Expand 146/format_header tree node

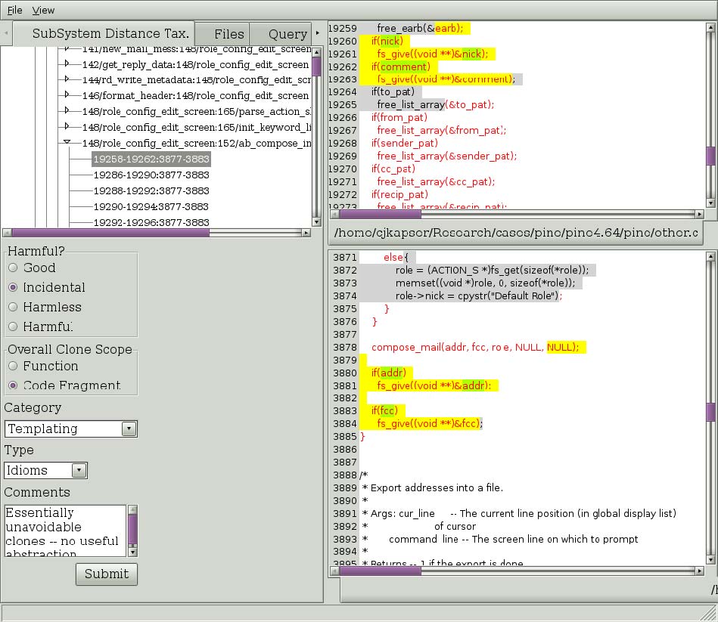67,94
